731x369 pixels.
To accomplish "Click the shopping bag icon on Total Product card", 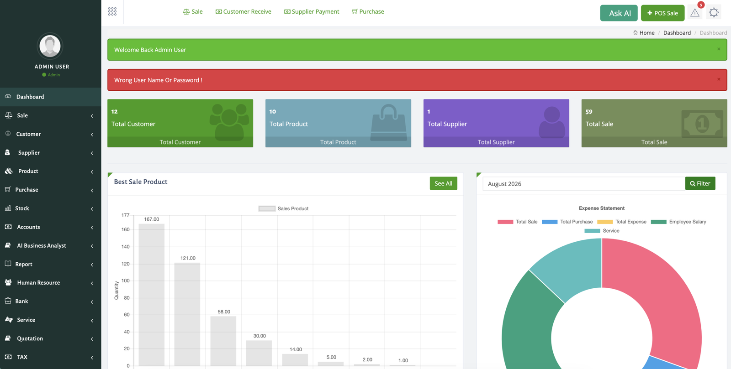I will coord(388,122).
